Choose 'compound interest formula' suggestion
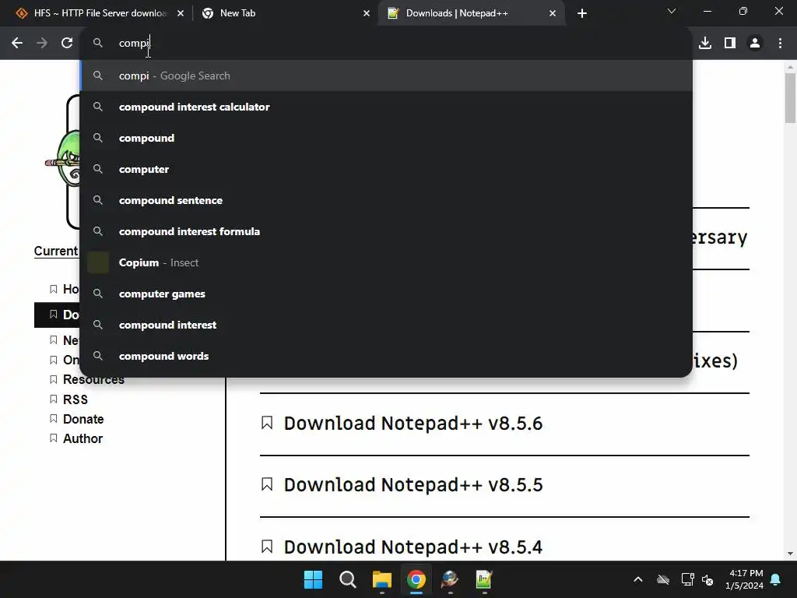This screenshot has height=598, width=797. tap(386, 231)
